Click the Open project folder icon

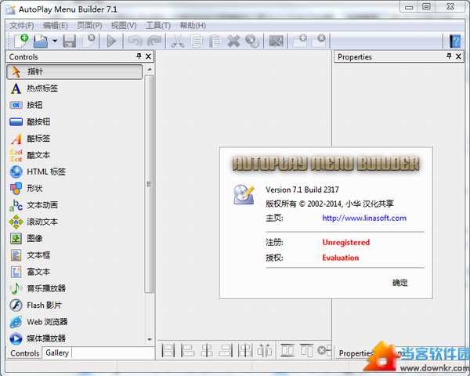pos(41,41)
